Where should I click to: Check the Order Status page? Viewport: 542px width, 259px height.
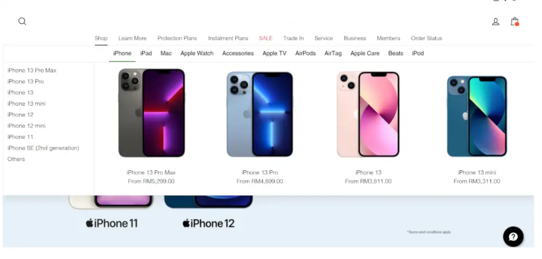point(426,38)
